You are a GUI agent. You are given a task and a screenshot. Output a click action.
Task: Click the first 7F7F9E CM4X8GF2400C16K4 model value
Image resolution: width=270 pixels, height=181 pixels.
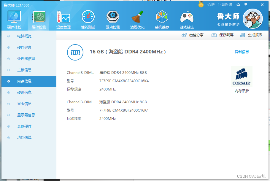coord(124,81)
